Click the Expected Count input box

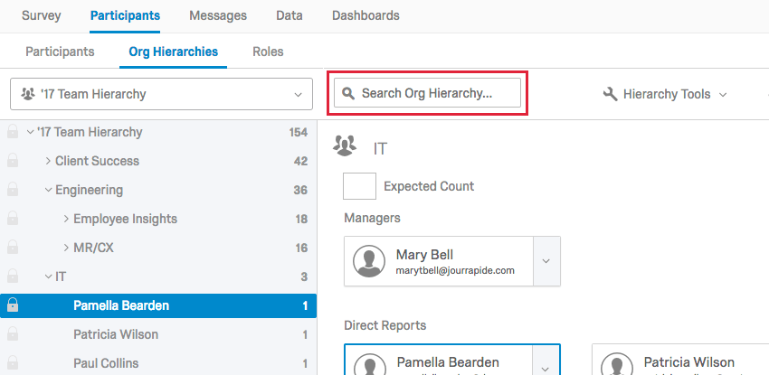[359, 186]
